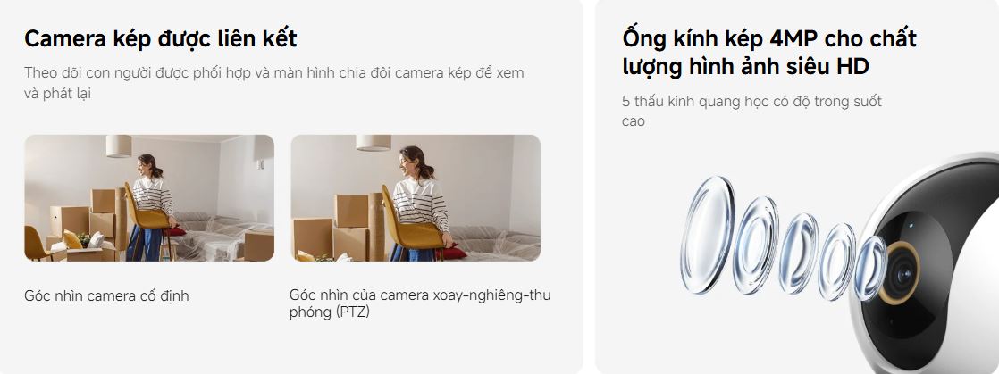Viewport: 999px width, 374px height.
Task: Click the fixed camera view image
Action: point(149,198)
